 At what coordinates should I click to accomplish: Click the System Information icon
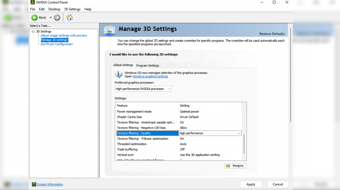click(34, 184)
